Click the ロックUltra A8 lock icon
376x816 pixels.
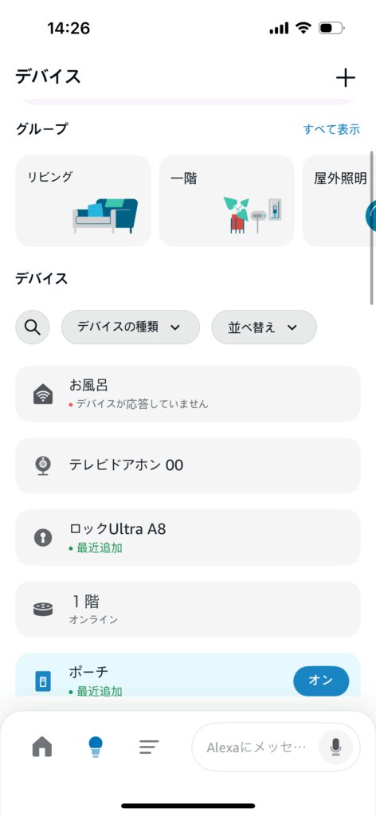point(43,537)
